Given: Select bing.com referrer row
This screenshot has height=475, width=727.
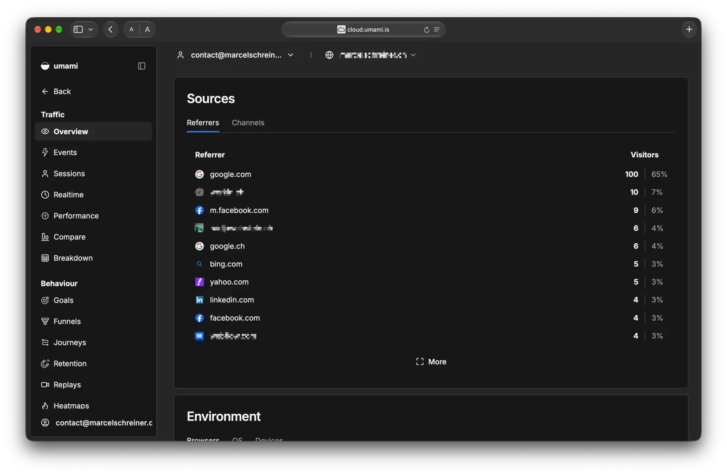Looking at the screenshot, I should pyautogui.click(x=431, y=264).
